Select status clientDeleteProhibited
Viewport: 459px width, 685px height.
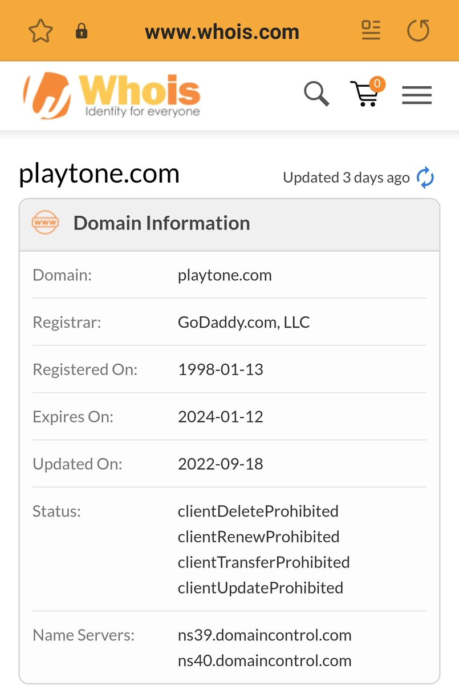point(258,511)
